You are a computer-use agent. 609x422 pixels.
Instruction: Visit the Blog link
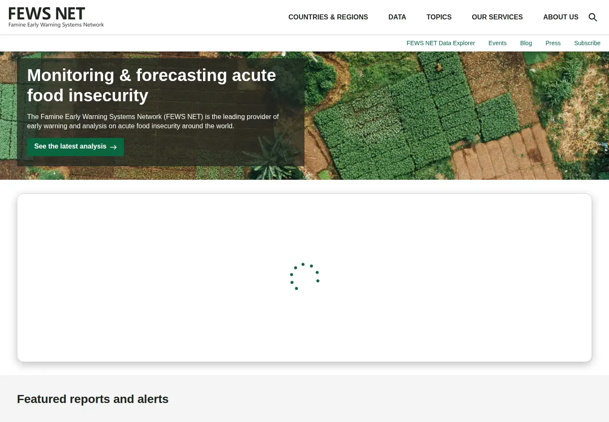(526, 43)
